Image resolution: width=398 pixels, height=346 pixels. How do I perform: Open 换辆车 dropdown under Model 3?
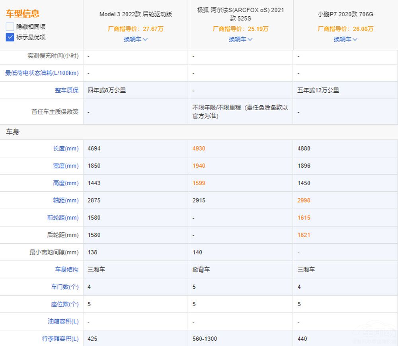point(135,39)
